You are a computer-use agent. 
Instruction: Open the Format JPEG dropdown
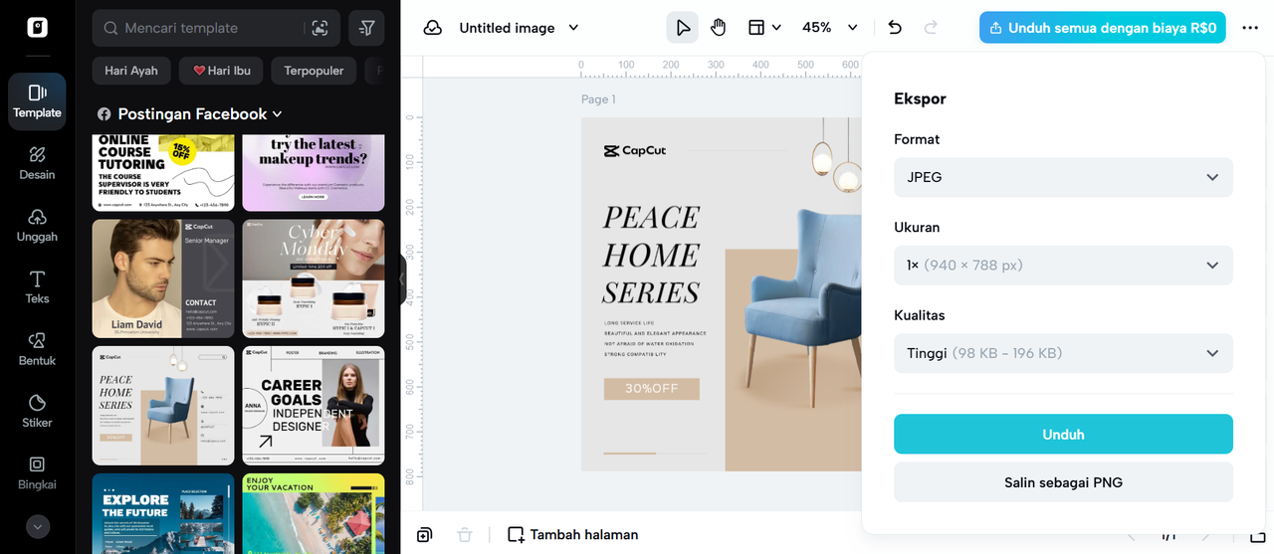[x=1063, y=177]
